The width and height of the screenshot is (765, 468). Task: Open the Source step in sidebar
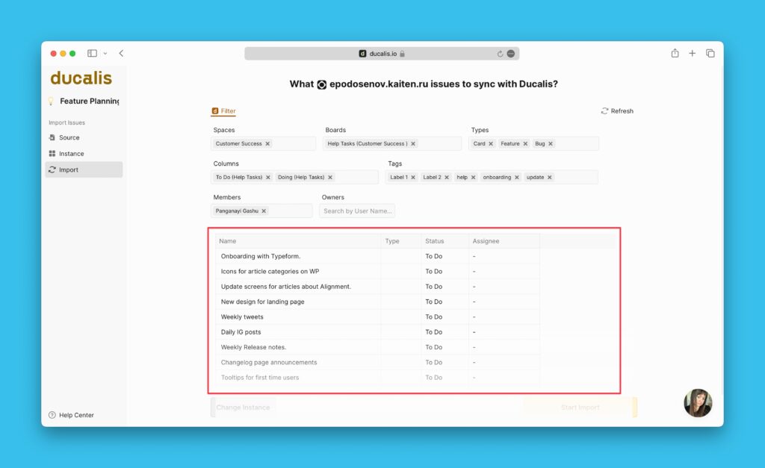(x=69, y=137)
